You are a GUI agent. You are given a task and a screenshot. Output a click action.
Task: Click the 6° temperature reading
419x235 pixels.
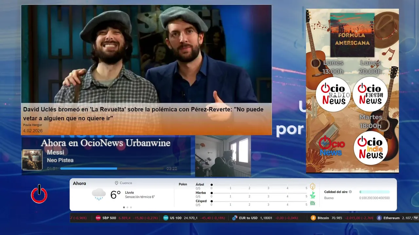(x=116, y=195)
